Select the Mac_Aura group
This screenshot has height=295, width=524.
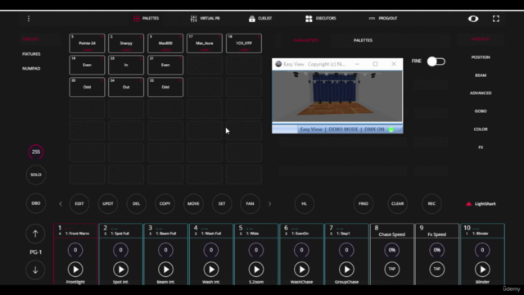(205, 43)
